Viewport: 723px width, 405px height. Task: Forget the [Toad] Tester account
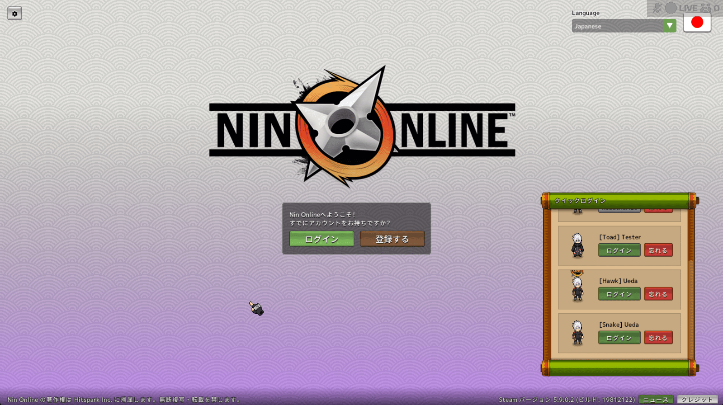coord(658,250)
